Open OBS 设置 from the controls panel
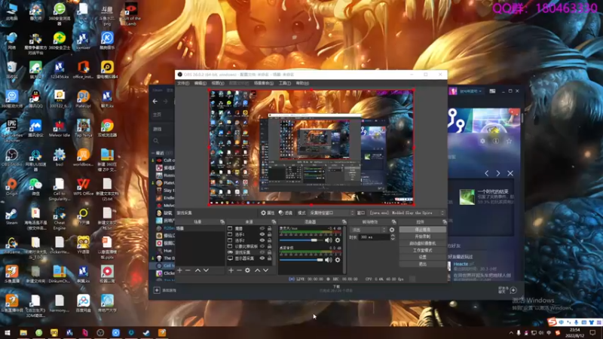The height and width of the screenshot is (339, 603). pyautogui.click(x=422, y=257)
